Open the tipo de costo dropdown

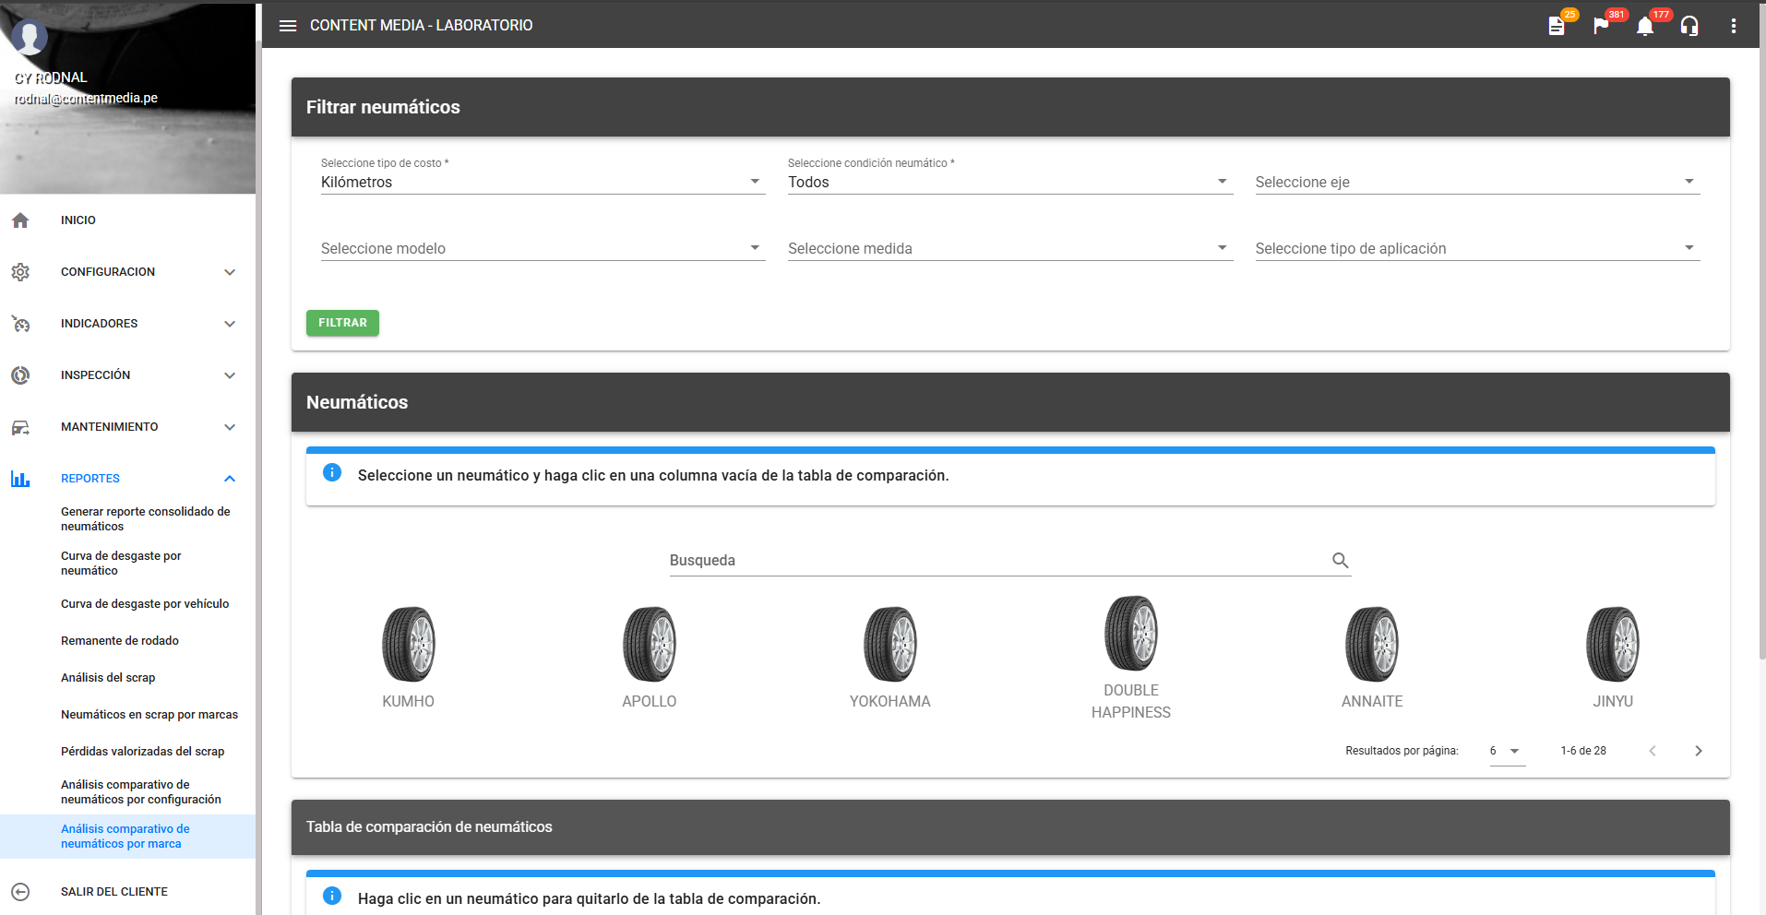(x=543, y=182)
